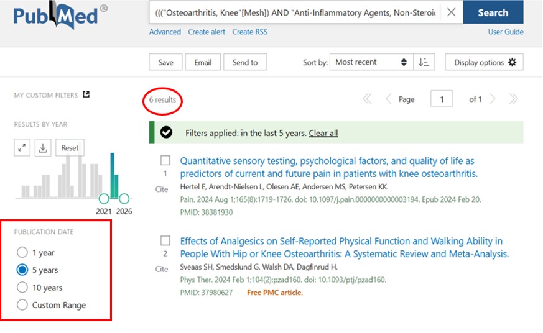Go to the first results page

pyautogui.click(x=367, y=99)
